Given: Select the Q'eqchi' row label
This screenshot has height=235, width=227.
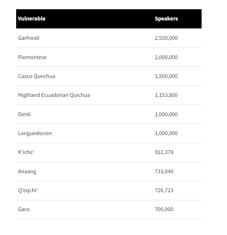Looking at the screenshot, I should tap(28, 191).
